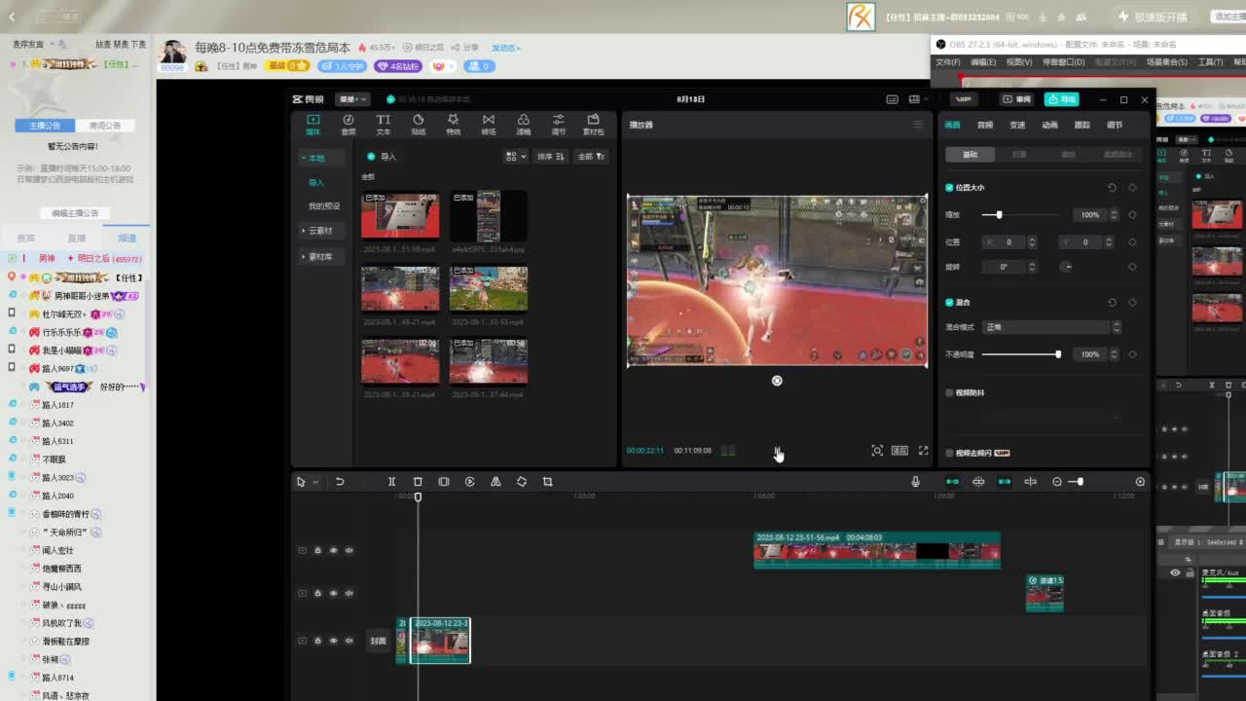
Task: Open the 文本 text tool tab
Action: click(384, 124)
